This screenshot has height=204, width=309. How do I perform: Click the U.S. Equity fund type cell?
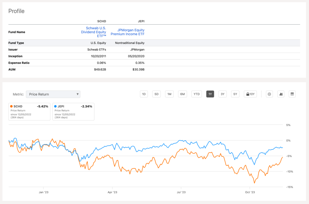(x=98, y=43)
